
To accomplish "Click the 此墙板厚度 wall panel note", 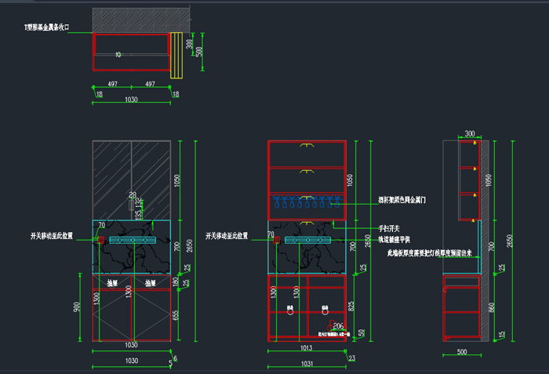I will click(424, 254).
